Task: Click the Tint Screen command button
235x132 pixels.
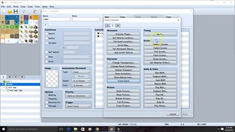Action: point(160,52)
